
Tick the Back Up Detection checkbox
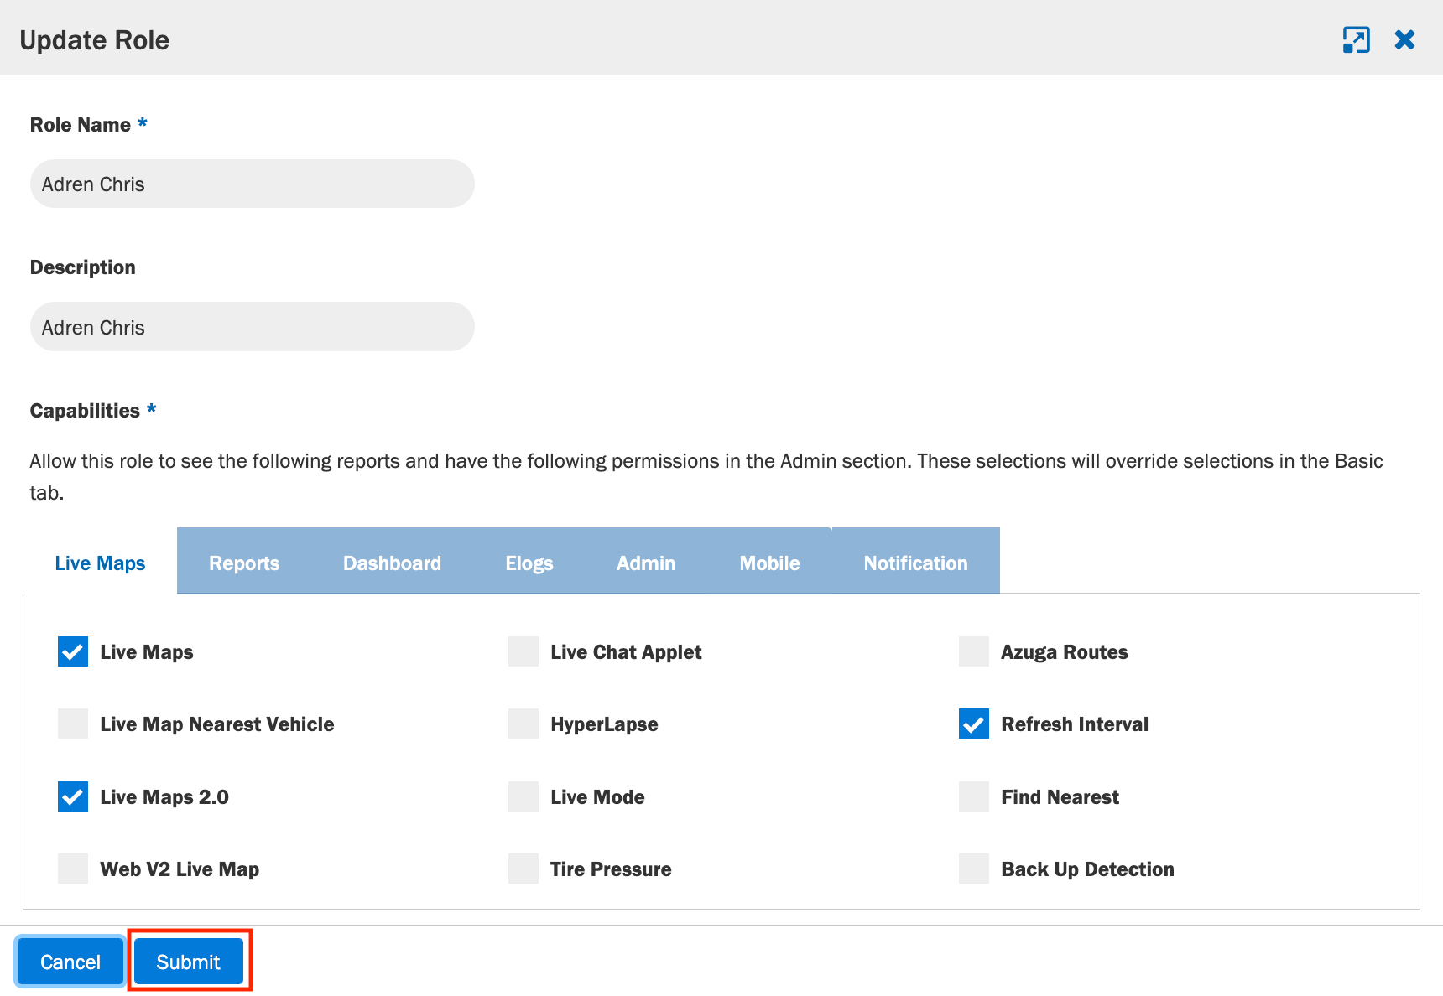coord(974,869)
